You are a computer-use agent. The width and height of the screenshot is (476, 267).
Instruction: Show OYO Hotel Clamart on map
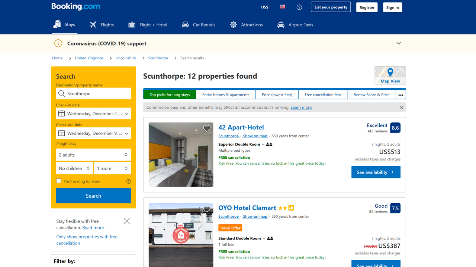coord(255,217)
